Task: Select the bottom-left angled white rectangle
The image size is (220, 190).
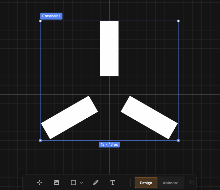Action: click(69, 117)
